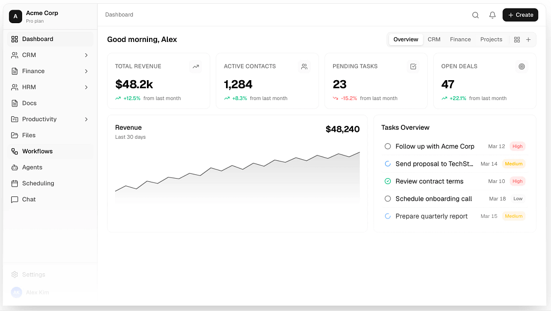Check off 'Schedule onboarding call' task

387,199
